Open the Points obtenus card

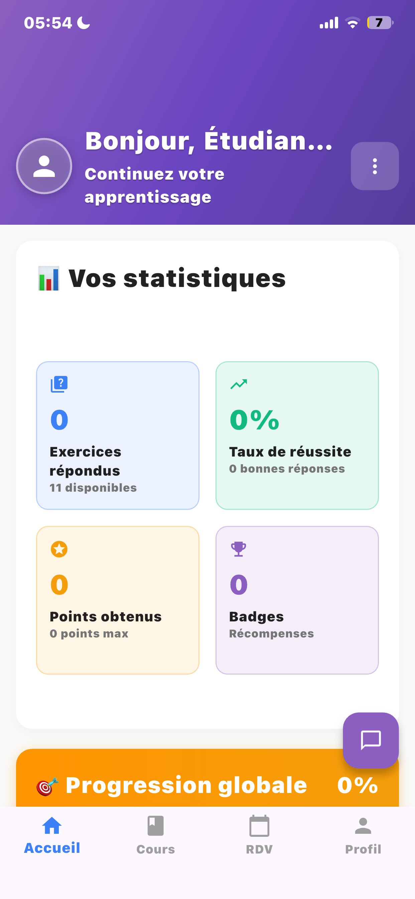click(x=118, y=600)
